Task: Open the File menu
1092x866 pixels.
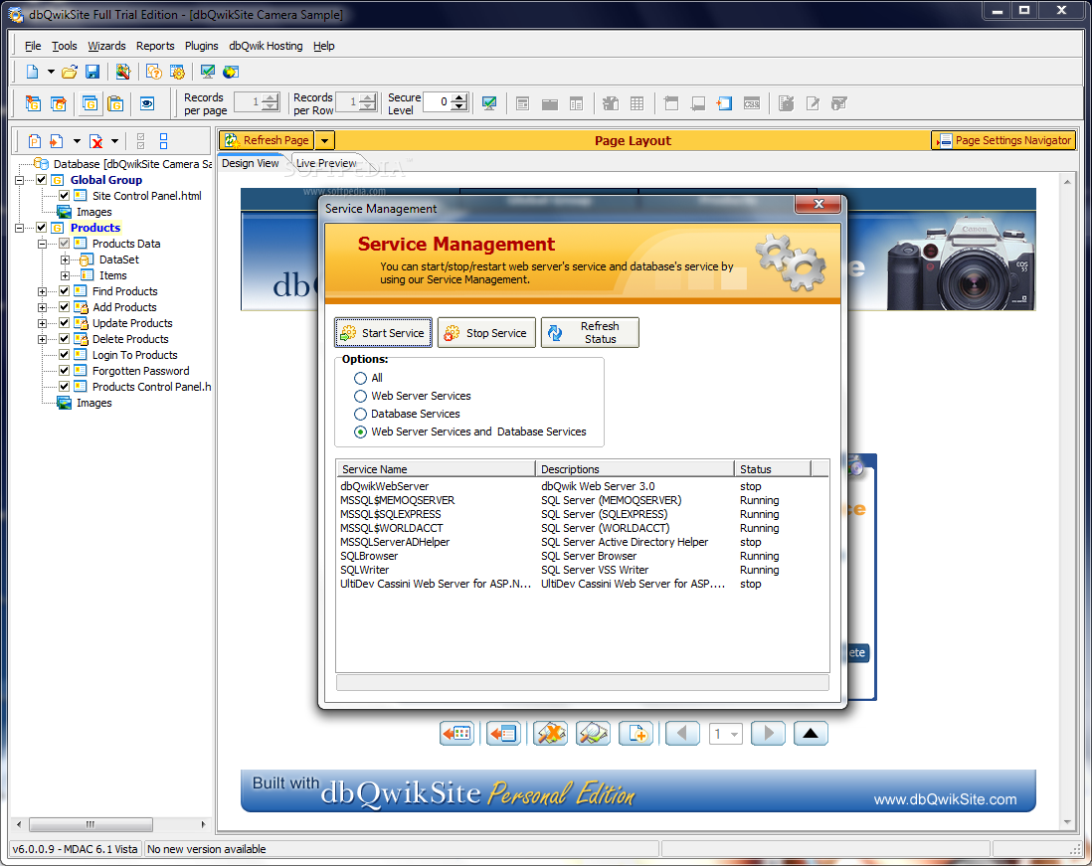Action: [33, 46]
